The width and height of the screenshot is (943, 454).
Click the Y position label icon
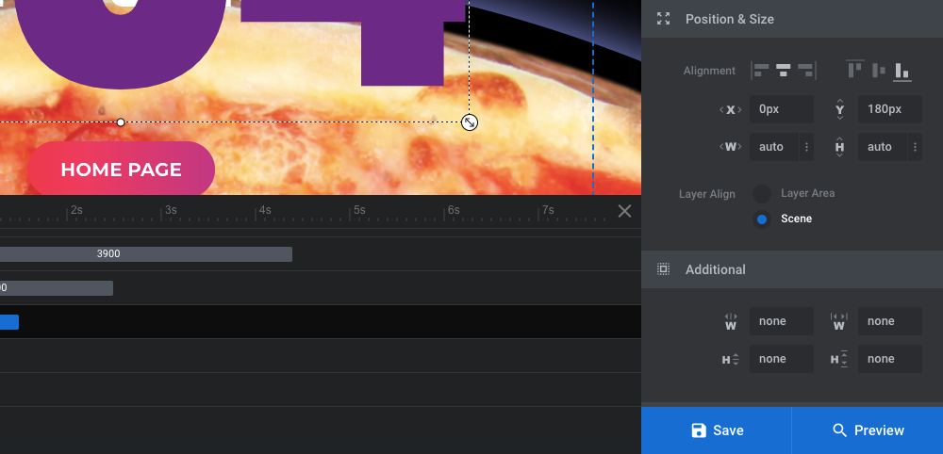click(x=839, y=109)
